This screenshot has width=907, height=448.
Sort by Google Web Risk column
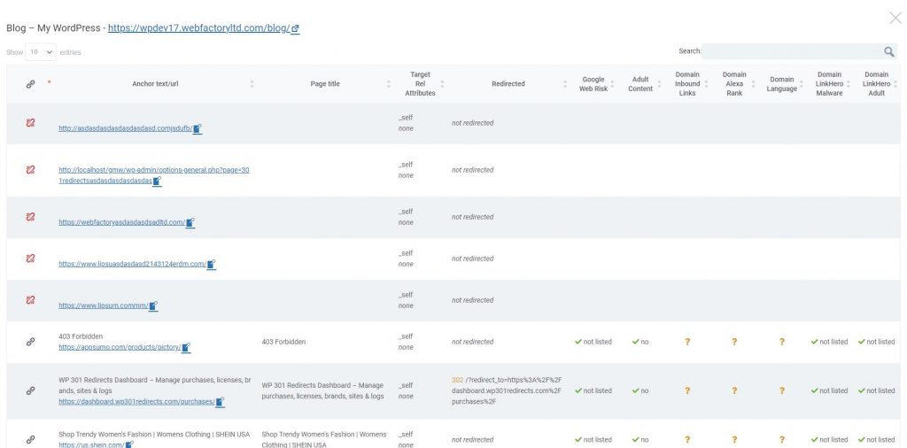[x=593, y=84]
